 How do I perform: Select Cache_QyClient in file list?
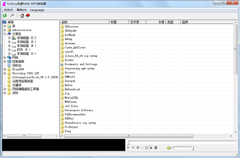[x=75, y=48]
